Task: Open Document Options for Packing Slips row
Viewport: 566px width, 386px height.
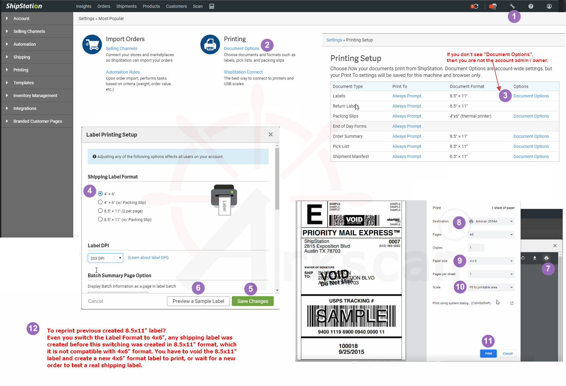Action: (531, 116)
